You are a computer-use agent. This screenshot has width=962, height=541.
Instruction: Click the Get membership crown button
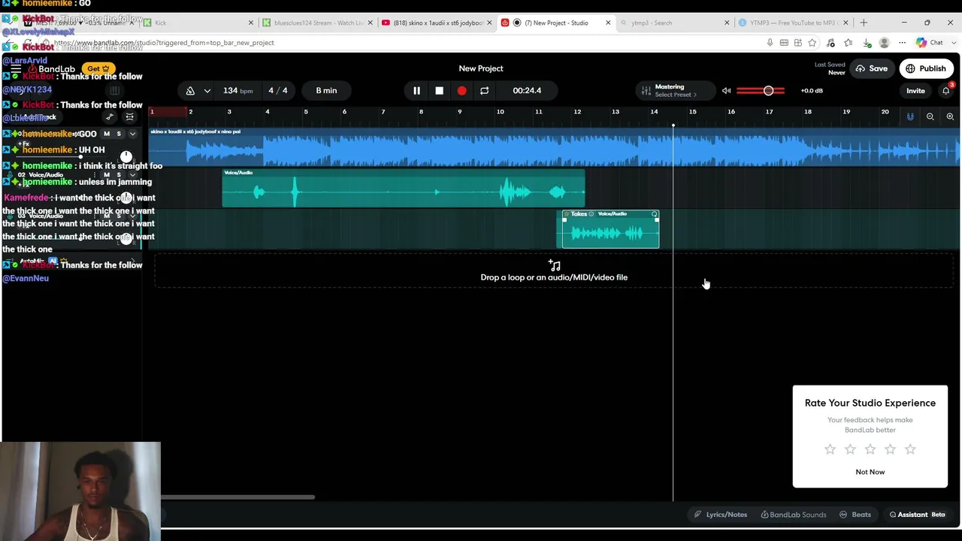pyautogui.click(x=98, y=68)
